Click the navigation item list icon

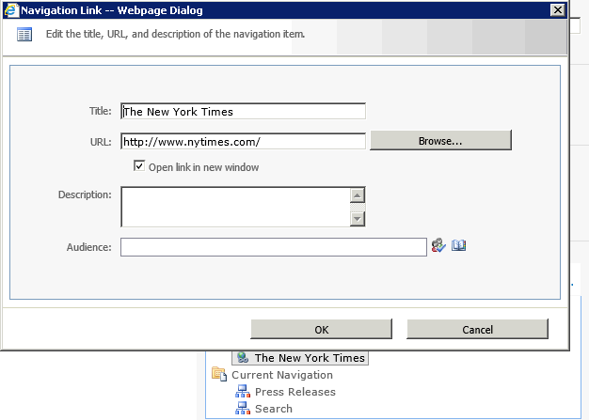[x=24, y=35]
